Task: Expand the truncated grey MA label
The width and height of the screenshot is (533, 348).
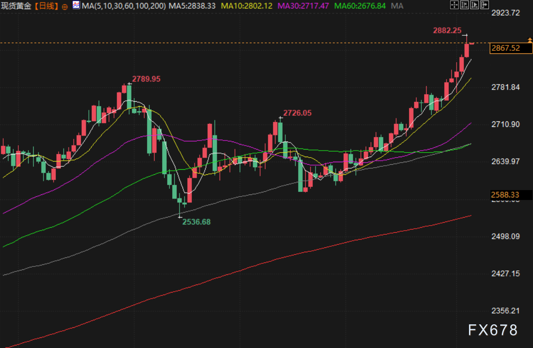Action: click(x=397, y=6)
